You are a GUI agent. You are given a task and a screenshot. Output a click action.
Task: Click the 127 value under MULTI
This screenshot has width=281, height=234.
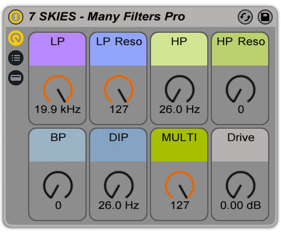click(180, 205)
